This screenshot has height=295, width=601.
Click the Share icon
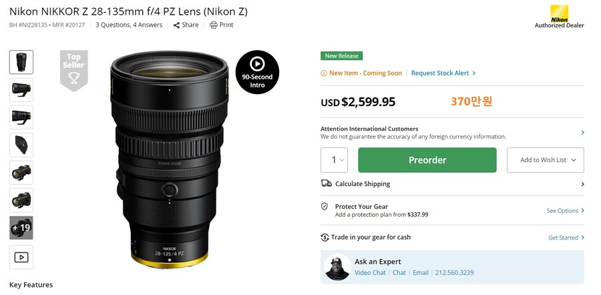click(x=176, y=25)
